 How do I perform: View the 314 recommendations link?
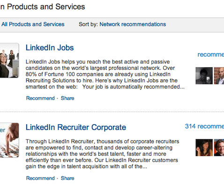point(204,126)
